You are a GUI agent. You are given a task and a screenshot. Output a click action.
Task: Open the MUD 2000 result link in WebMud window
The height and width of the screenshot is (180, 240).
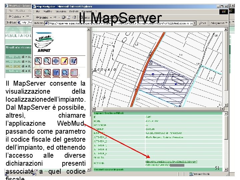click(13, 66)
